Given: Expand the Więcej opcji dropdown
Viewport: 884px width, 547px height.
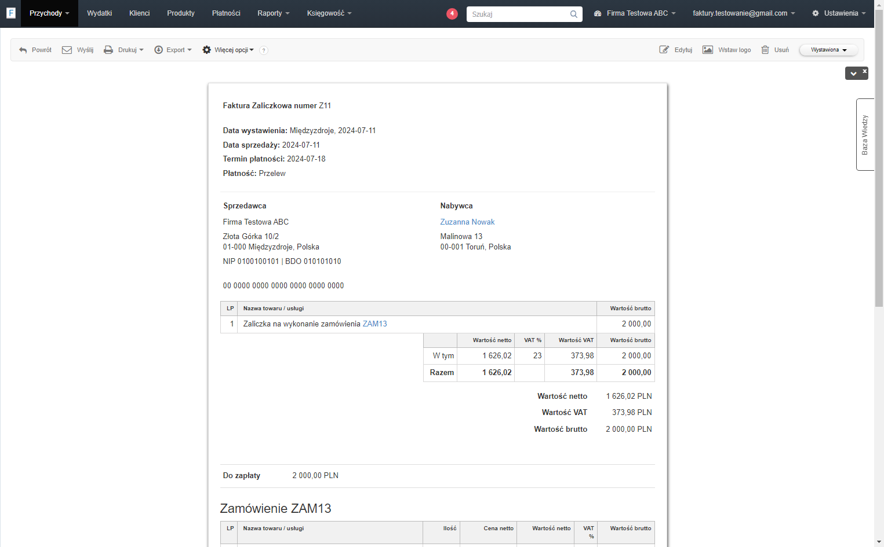Looking at the screenshot, I should [x=228, y=50].
